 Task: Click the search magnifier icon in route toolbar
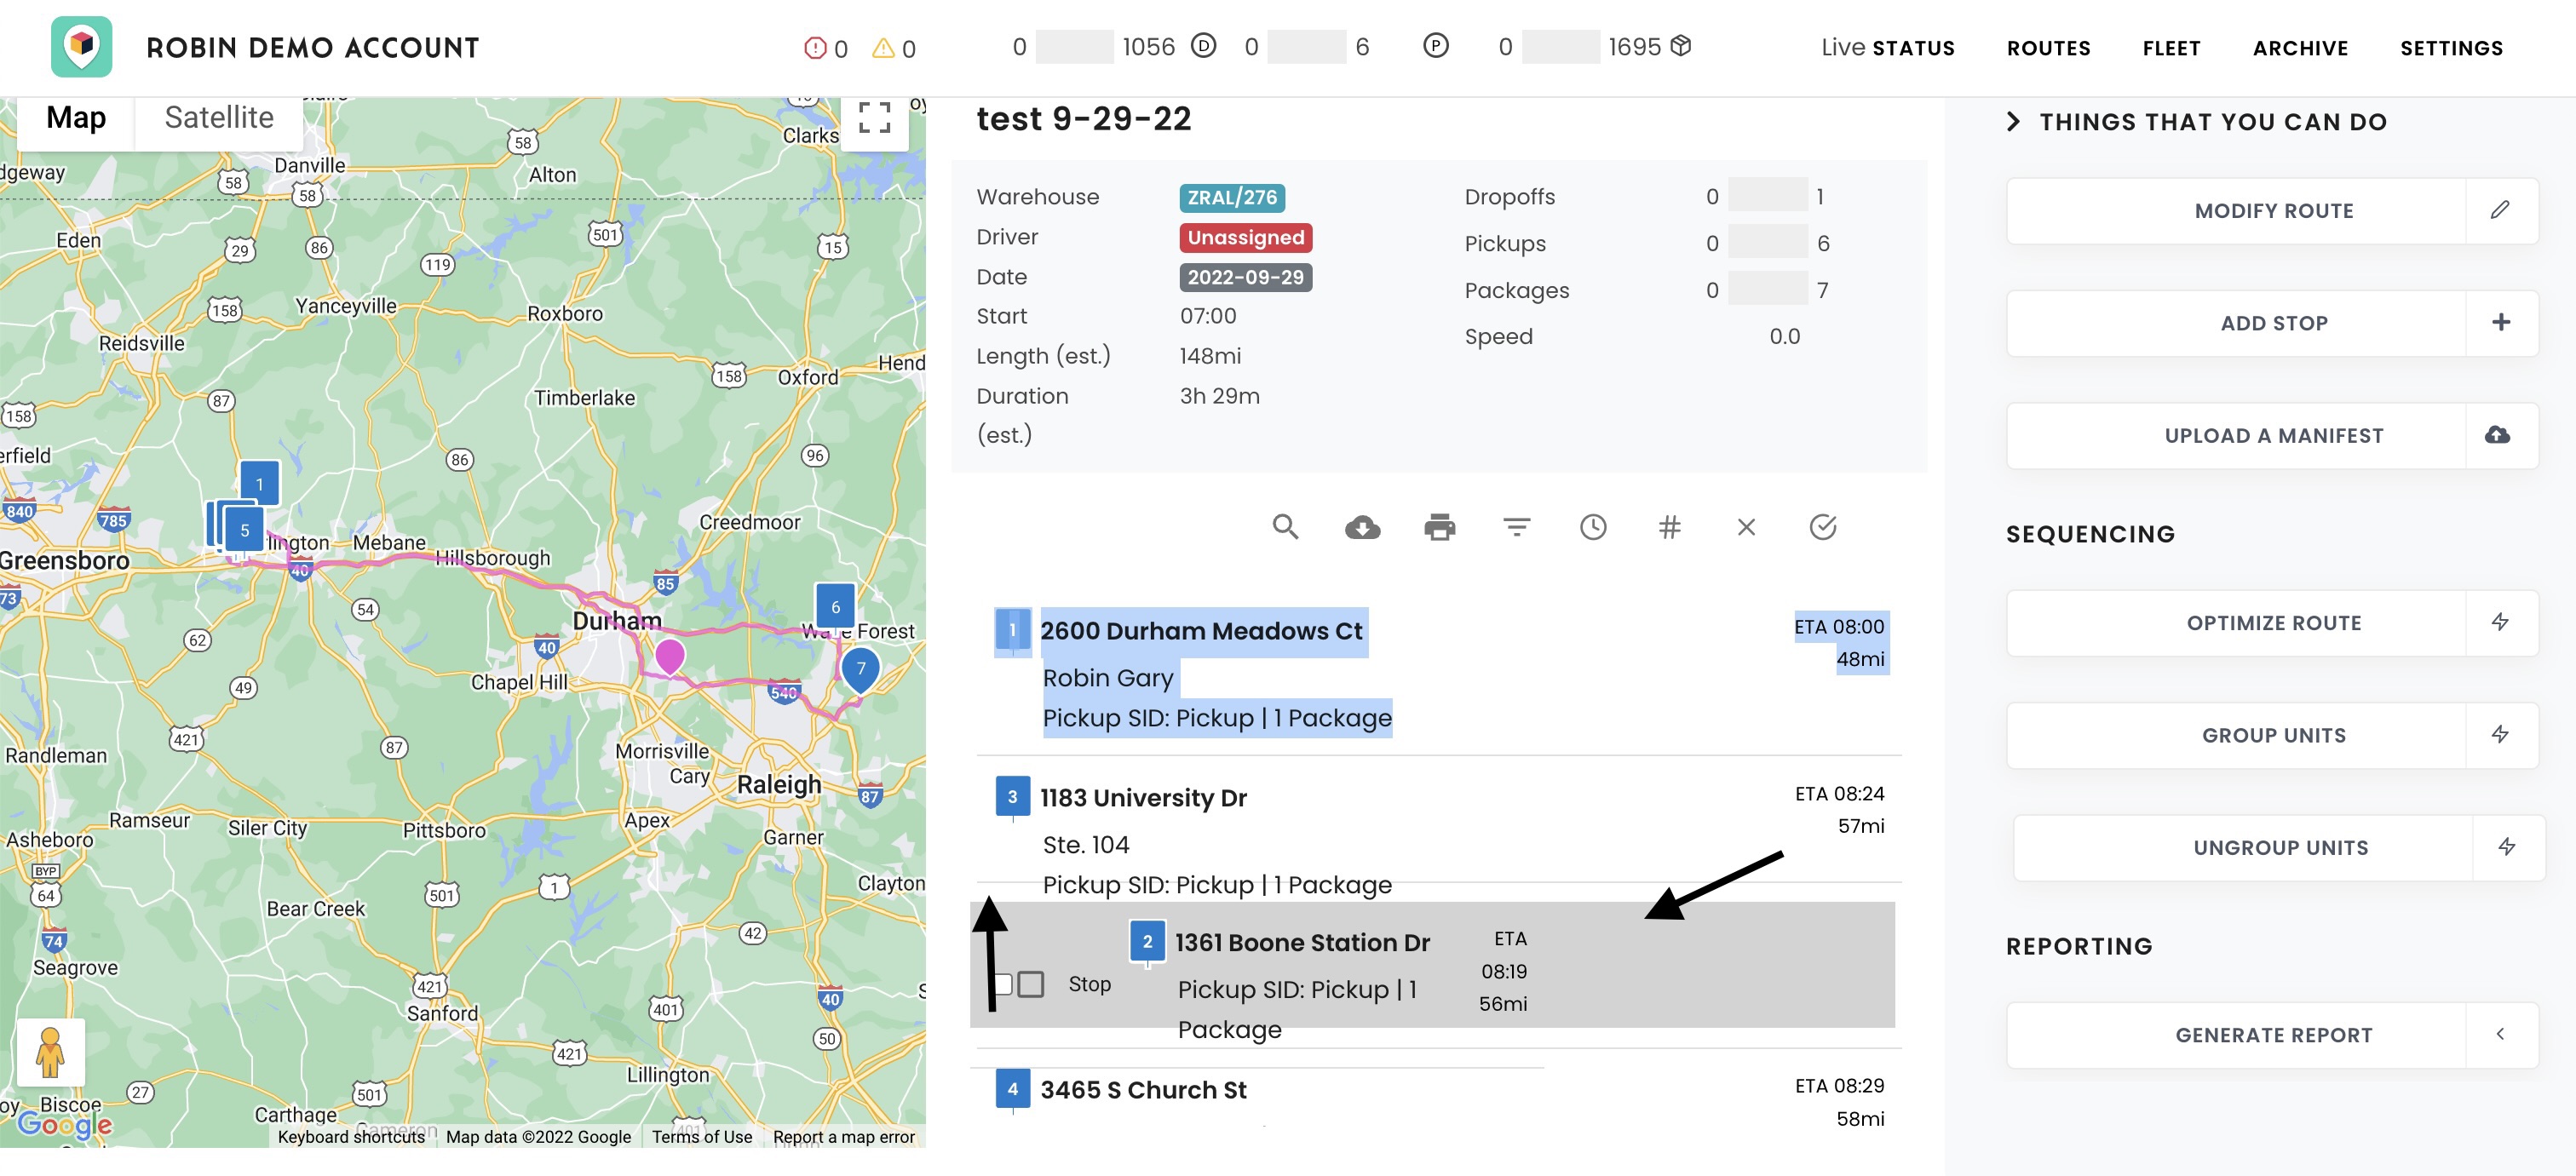[1285, 527]
